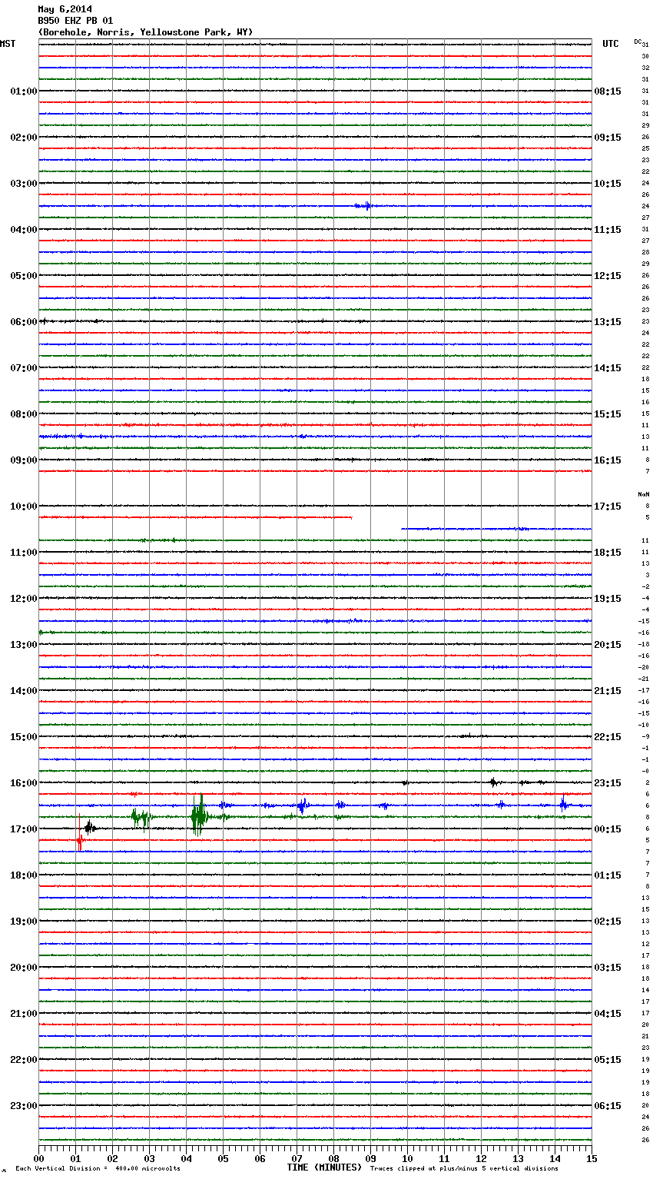Click the 06:15 UTC label
Screen dimensions: 653x1179
click(608, 1106)
